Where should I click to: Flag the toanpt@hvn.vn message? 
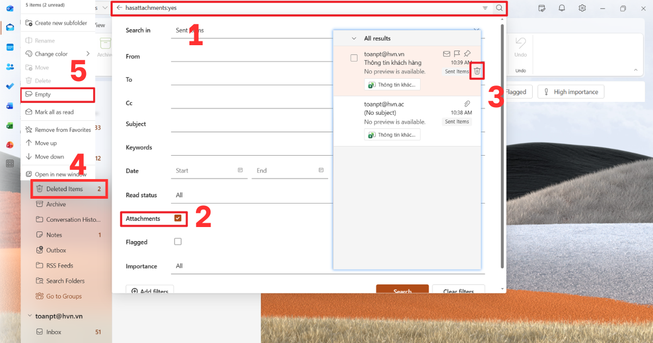point(457,54)
